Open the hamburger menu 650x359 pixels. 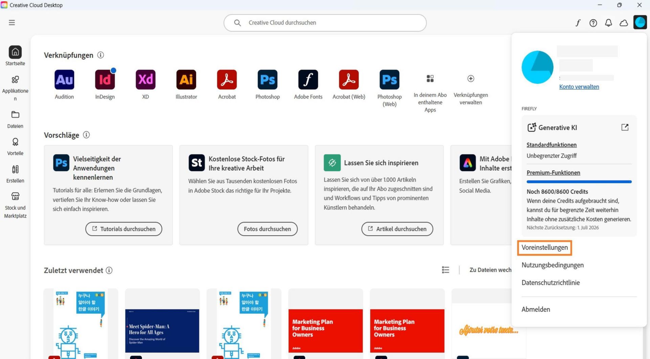pos(12,23)
